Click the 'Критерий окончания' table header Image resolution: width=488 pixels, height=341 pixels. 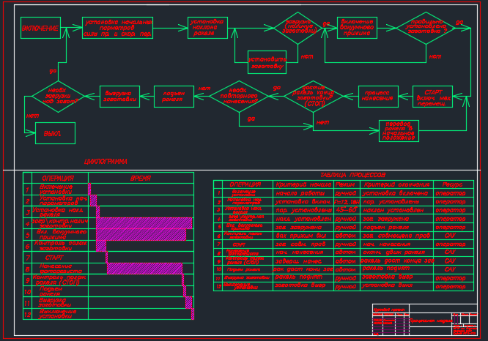(x=396, y=184)
